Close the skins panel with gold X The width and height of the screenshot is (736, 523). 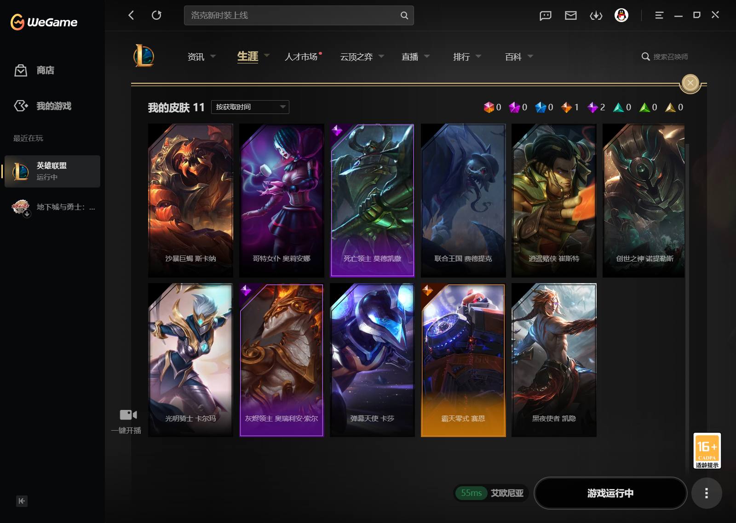(690, 83)
